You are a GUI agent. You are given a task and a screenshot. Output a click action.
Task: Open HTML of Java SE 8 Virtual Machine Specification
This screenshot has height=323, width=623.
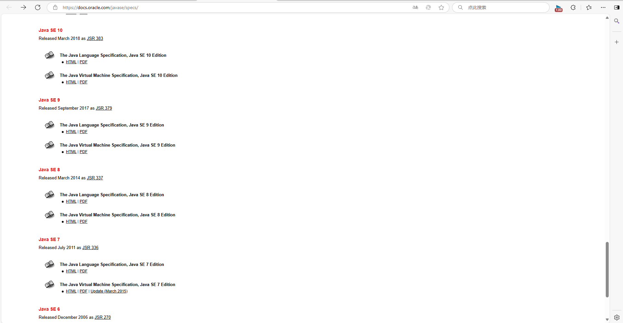coord(71,221)
